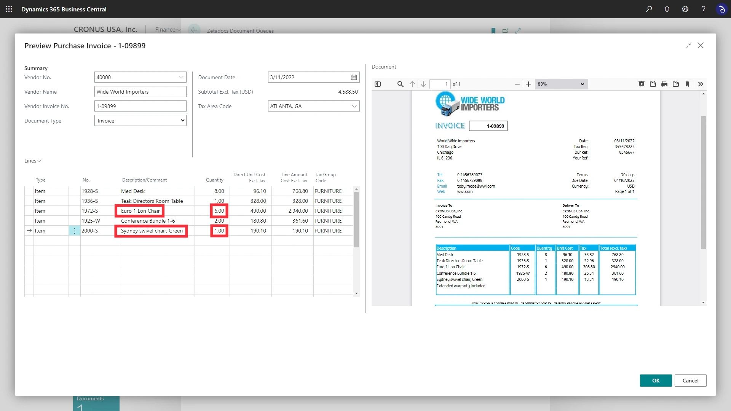Viewport: 731px width, 411px height.
Task: Cancel the purchase invoice preview
Action: point(690,381)
